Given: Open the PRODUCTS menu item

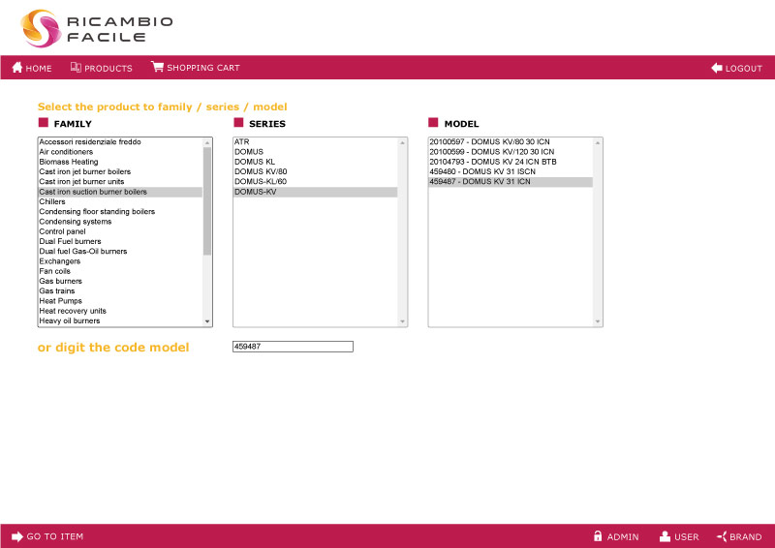Looking at the screenshot, I should click(108, 68).
